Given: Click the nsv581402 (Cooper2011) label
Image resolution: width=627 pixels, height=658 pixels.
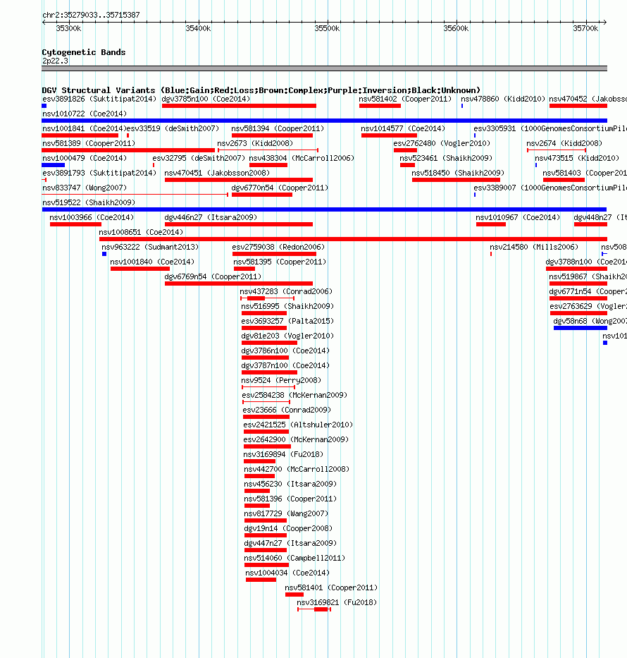Looking at the screenshot, I should point(405,99).
